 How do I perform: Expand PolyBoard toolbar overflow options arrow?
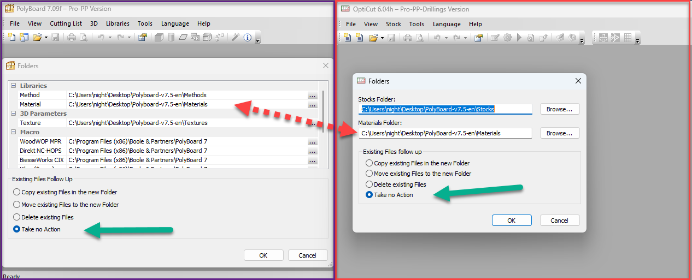pos(258,39)
